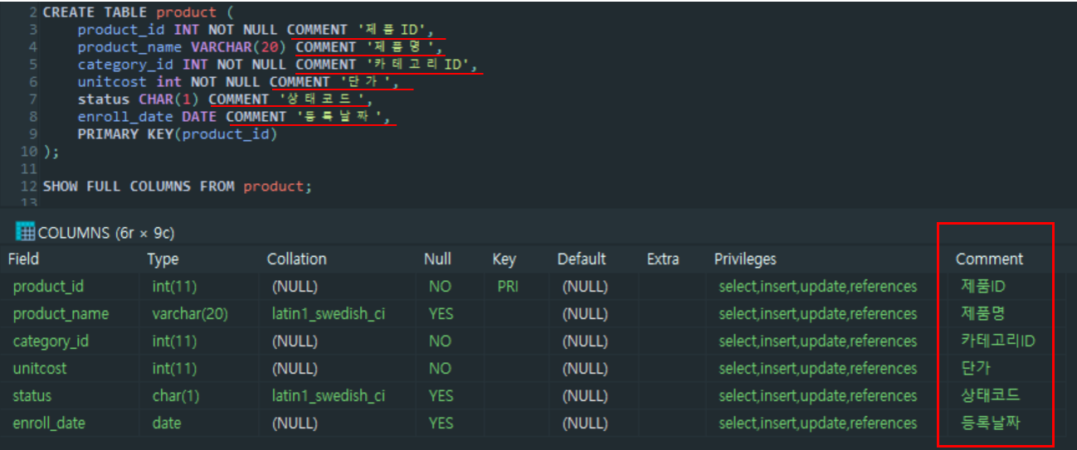Click category_id in the SQL editor

125,65
